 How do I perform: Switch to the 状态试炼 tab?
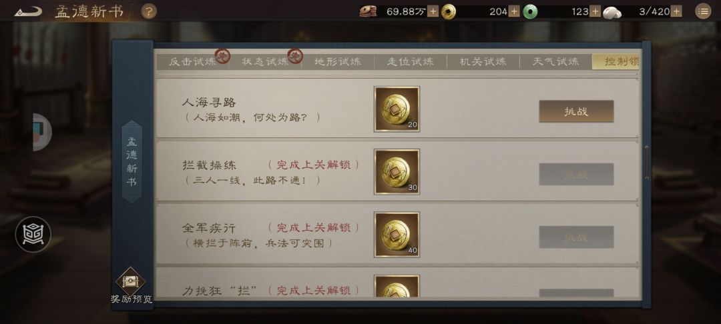(265, 61)
